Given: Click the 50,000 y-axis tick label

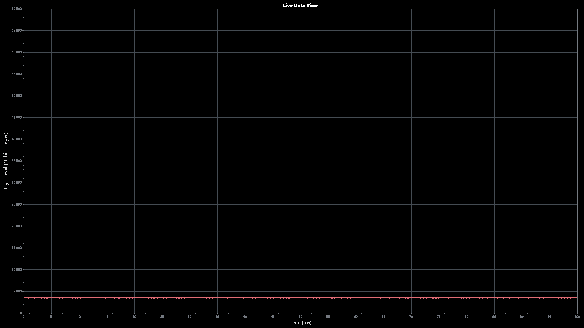Looking at the screenshot, I should (x=16, y=96).
